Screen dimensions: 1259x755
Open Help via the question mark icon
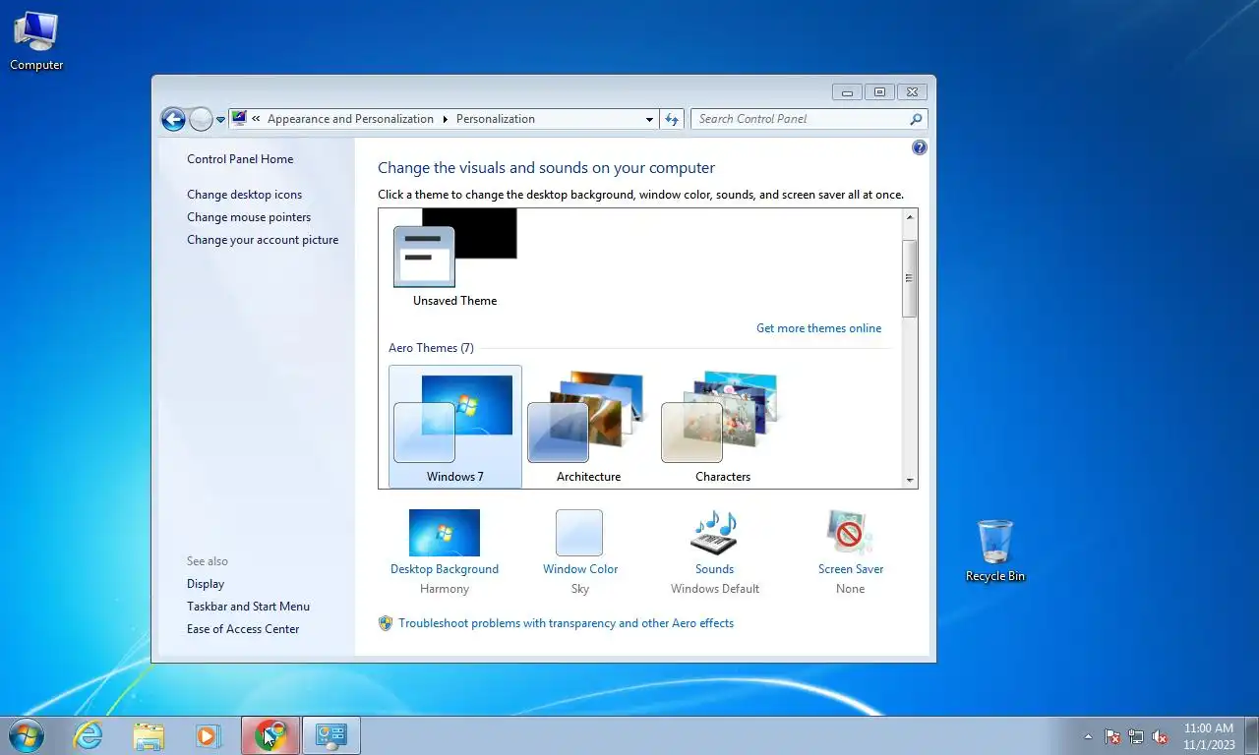[x=920, y=147]
